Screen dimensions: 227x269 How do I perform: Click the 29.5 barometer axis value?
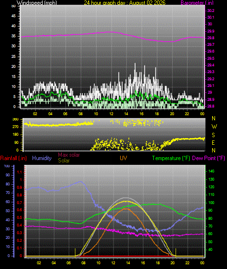click(211, 58)
